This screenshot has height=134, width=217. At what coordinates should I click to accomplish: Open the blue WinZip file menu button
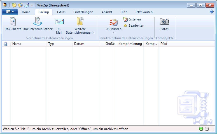pos(10,12)
